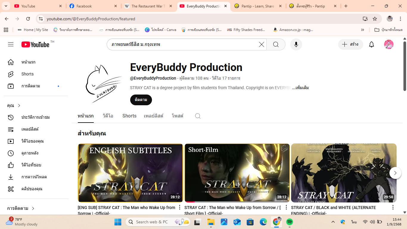Click the YouTube search input field
This screenshot has width=407, height=229.
tap(183, 44)
